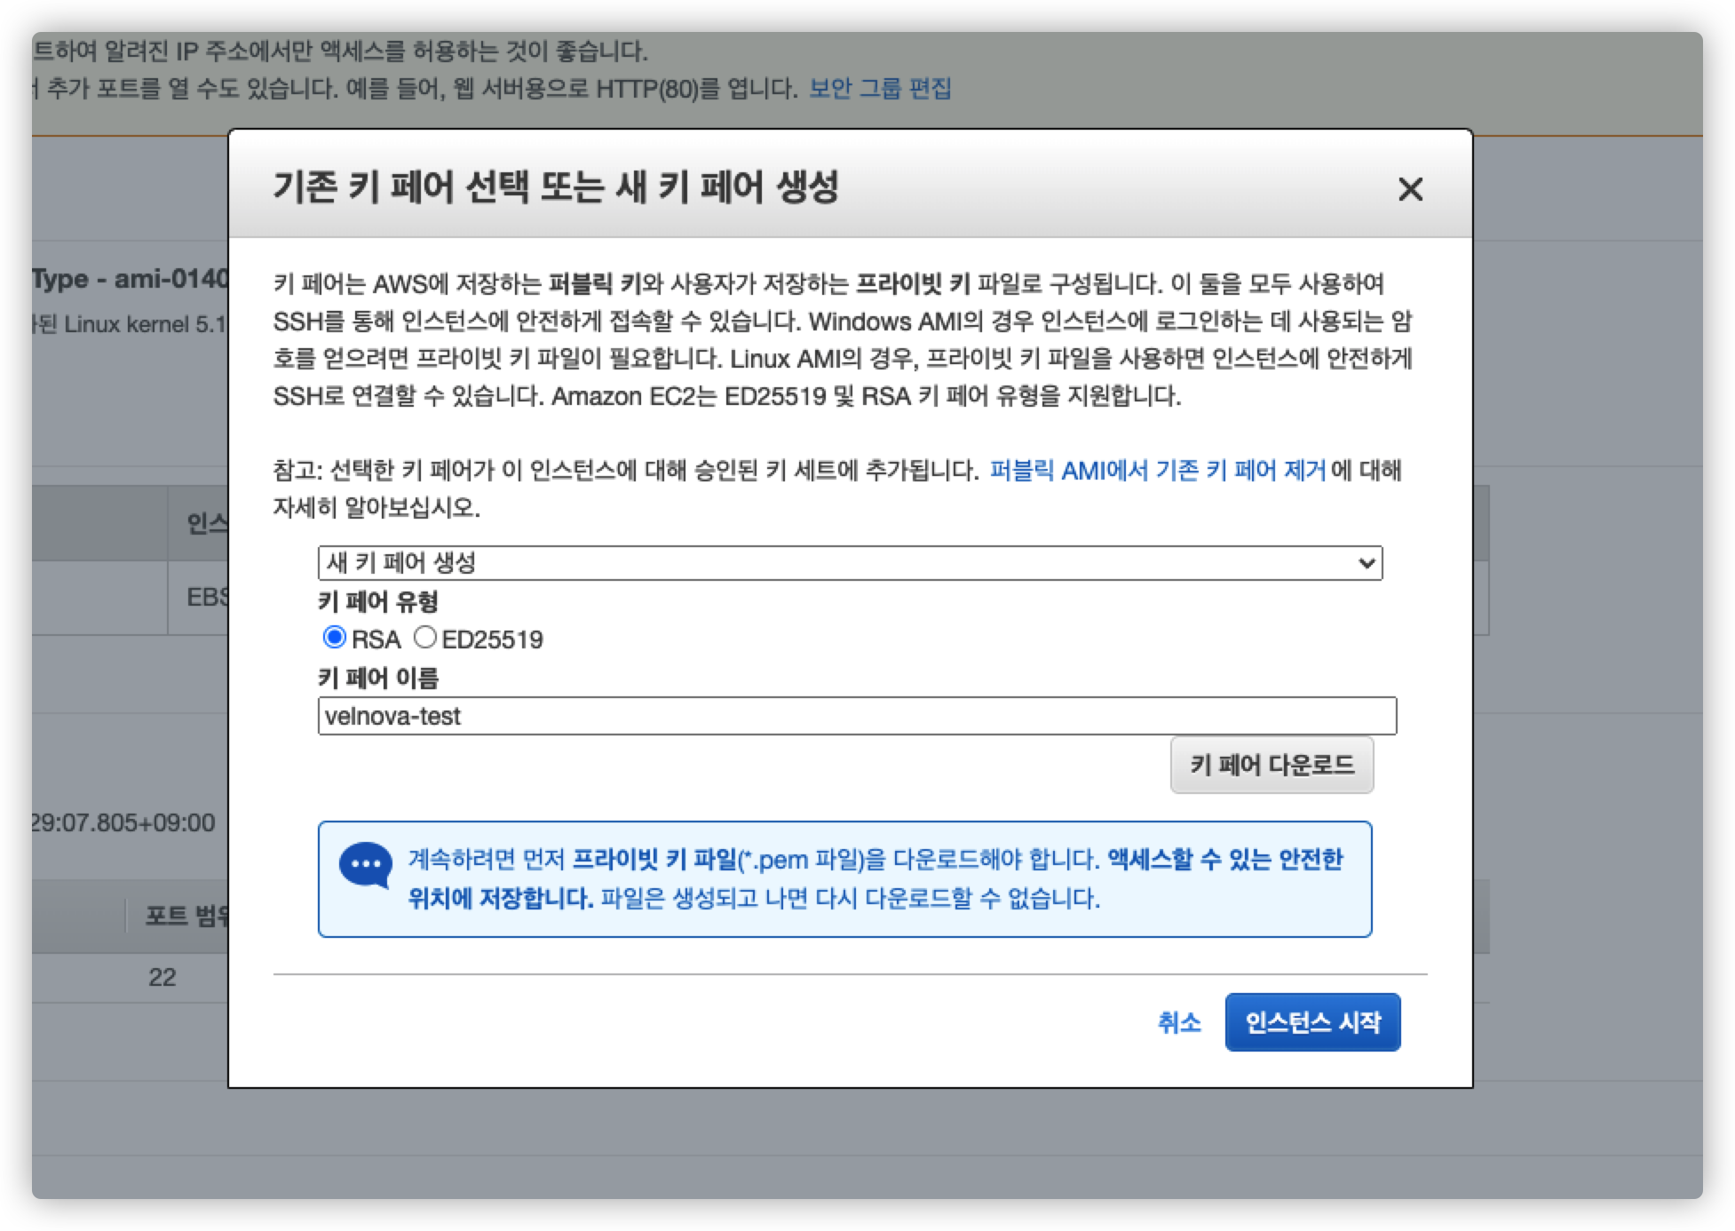The width and height of the screenshot is (1735, 1231).
Task: Click 취소 to cancel the dialog
Action: pyautogui.click(x=1178, y=1022)
